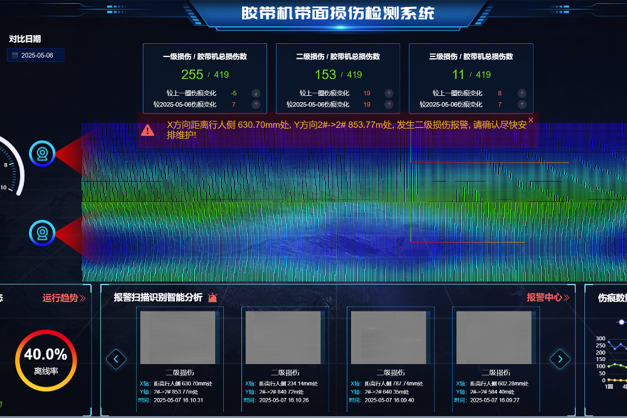The height and width of the screenshot is (418, 627).
Task: Click the green down-arrow icon in the 一级损伤 card
Action: (256, 93)
